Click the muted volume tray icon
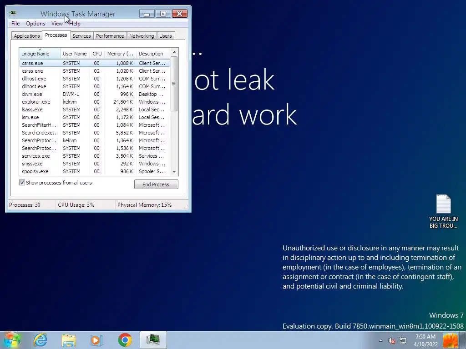The height and width of the screenshot is (349, 466). tap(392, 341)
